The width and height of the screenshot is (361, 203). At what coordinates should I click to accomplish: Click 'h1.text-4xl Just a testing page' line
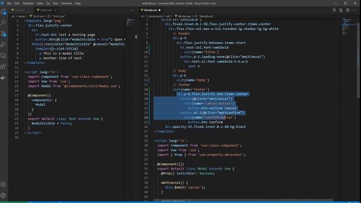click(x=65, y=35)
